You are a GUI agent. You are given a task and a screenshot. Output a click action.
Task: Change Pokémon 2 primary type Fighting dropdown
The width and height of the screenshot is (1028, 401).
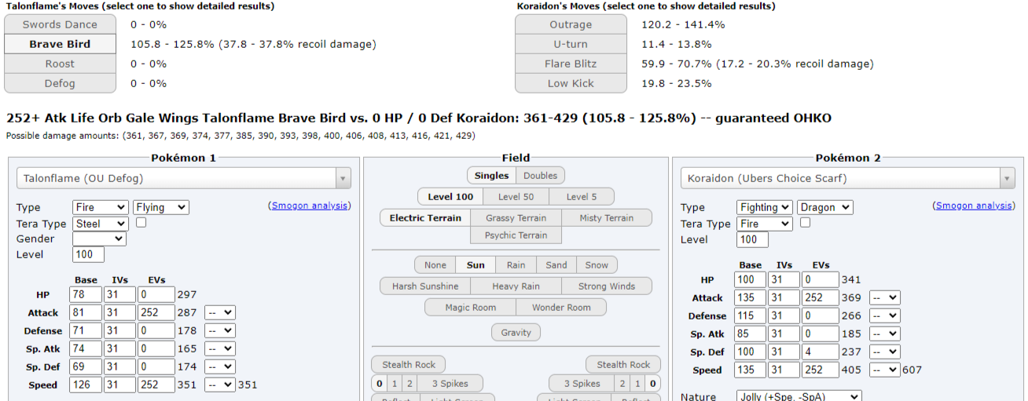point(765,207)
